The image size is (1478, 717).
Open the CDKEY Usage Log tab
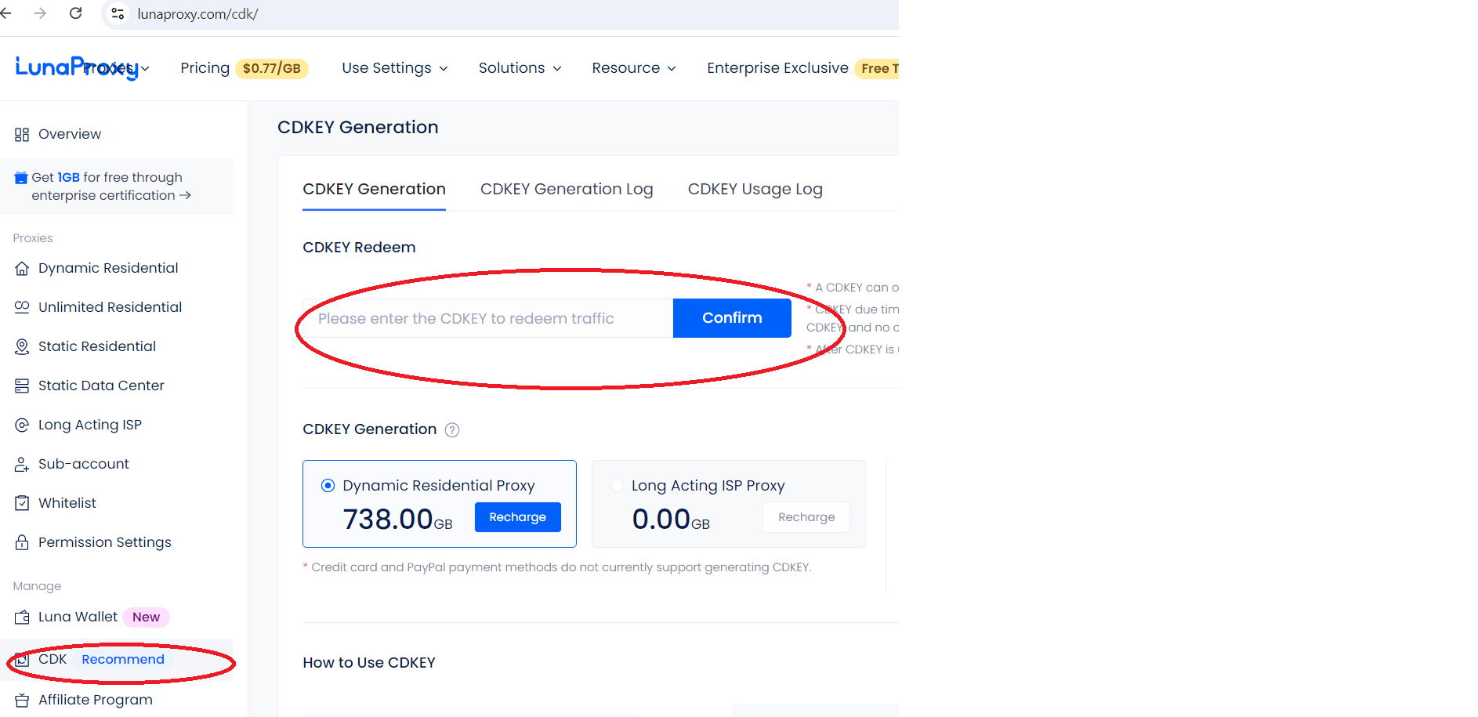pyautogui.click(x=755, y=190)
